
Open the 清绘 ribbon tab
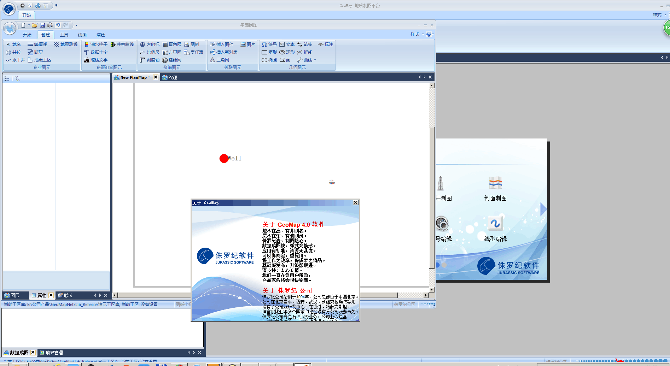(101, 35)
